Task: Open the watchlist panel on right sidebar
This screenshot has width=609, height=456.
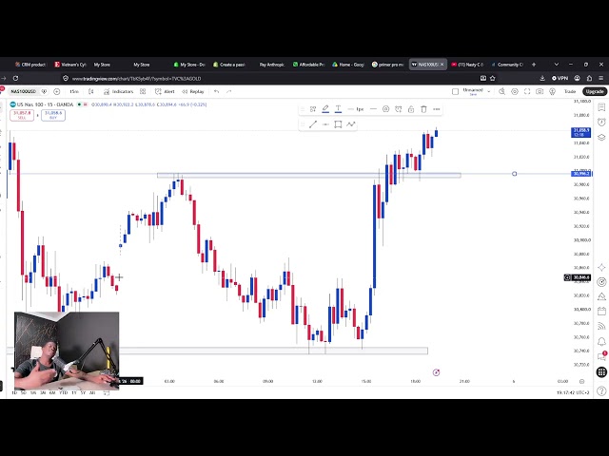Action: click(601, 107)
